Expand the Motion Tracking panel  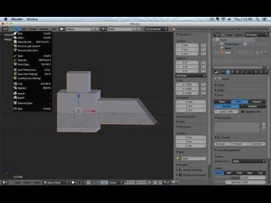click(189, 170)
